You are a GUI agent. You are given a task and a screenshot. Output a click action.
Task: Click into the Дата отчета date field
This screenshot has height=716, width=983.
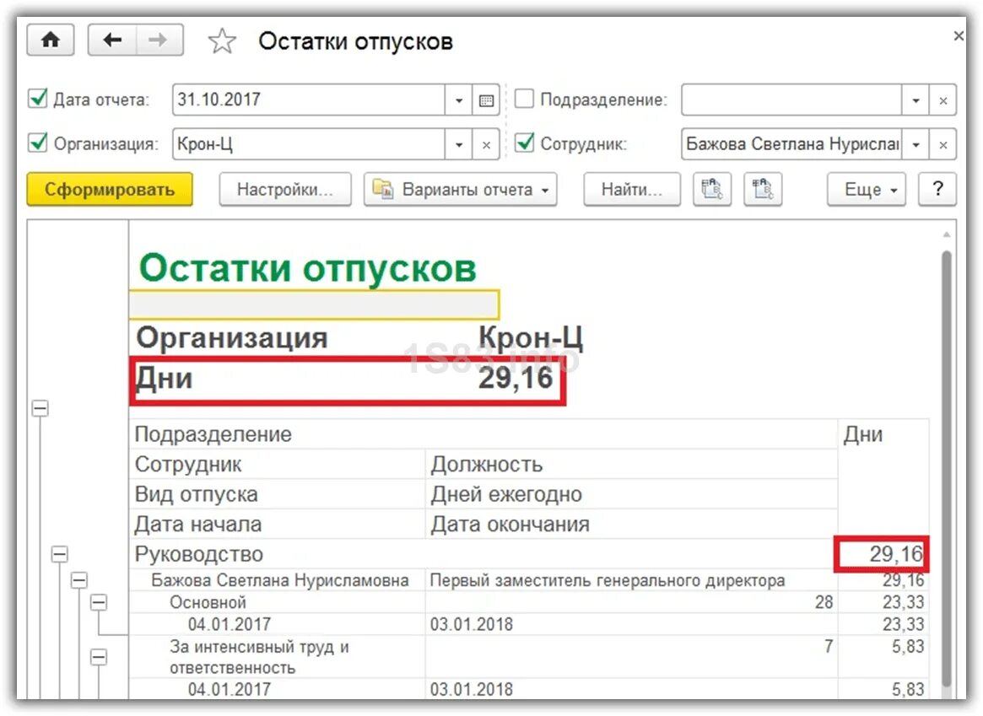309,100
